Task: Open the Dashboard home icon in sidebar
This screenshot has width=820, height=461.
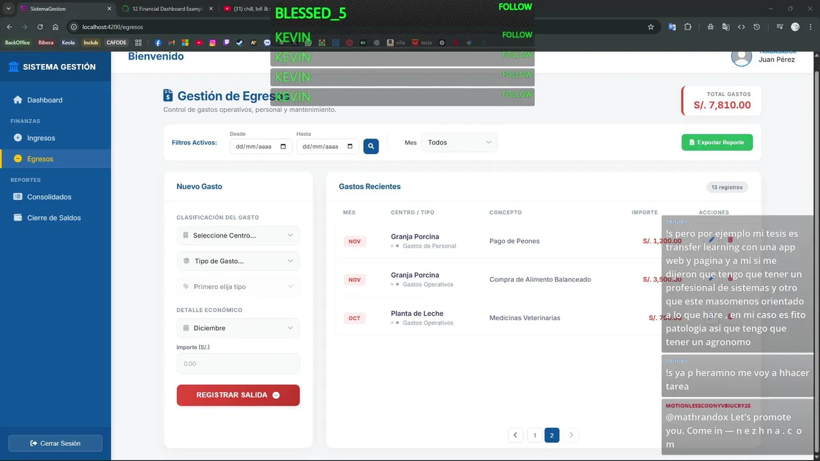Action: tap(18, 100)
